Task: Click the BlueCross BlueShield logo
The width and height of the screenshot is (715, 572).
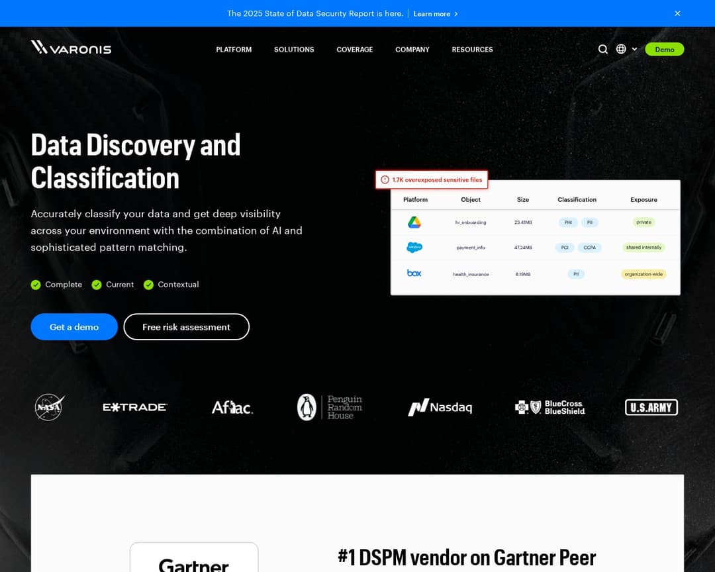Action: point(550,407)
